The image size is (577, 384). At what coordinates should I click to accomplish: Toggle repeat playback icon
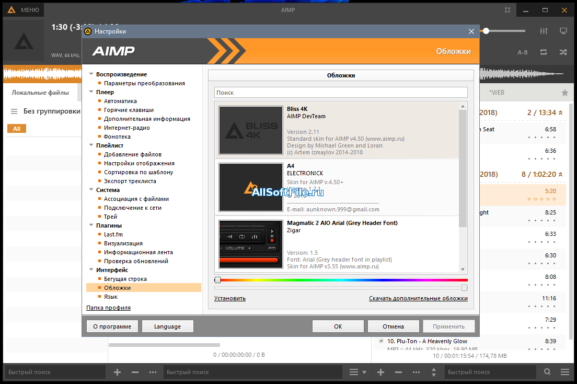coord(544,52)
